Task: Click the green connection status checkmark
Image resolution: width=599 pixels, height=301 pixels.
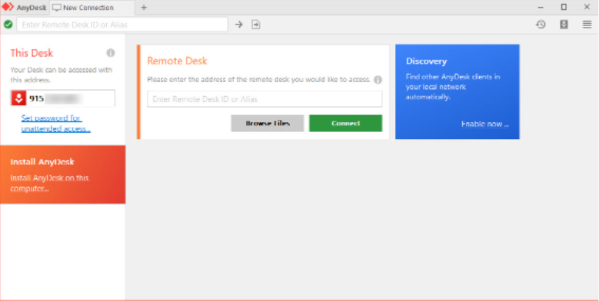Action: [8, 25]
